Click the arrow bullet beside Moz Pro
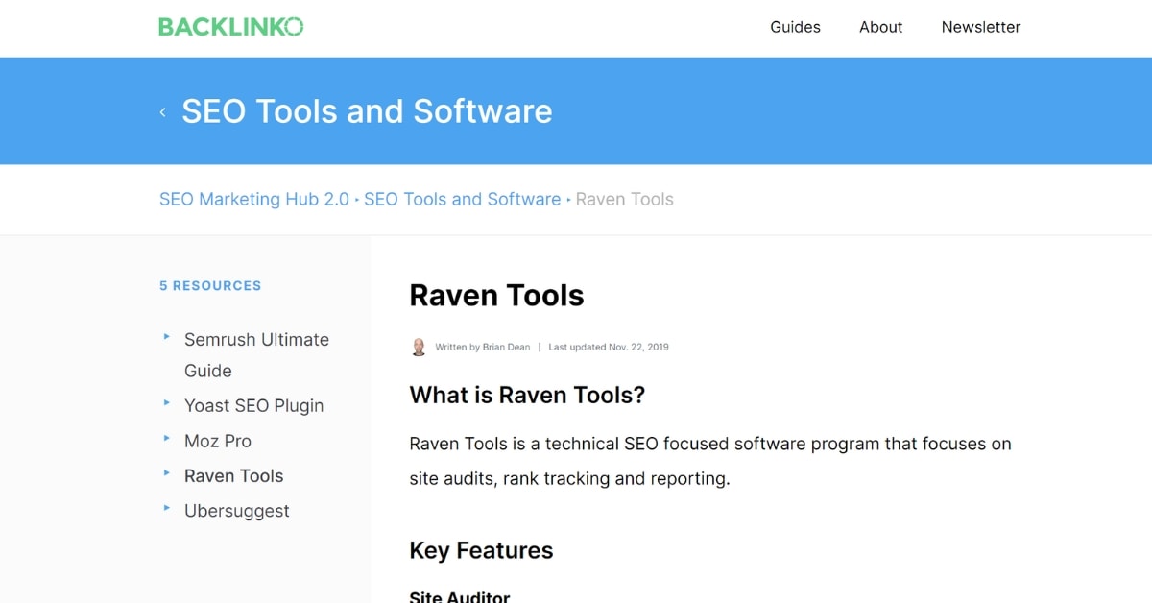The width and height of the screenshot is (1152, 603). pyautogui.click(x=167, y=438)
